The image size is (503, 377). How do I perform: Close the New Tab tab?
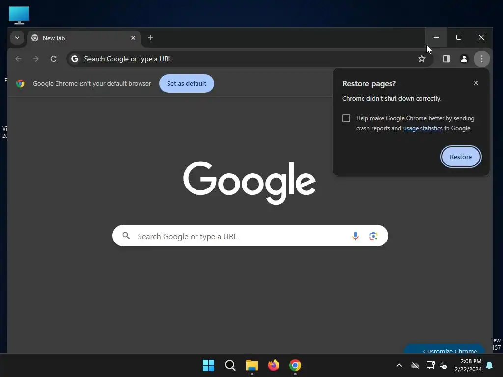(x=133, y=38)
